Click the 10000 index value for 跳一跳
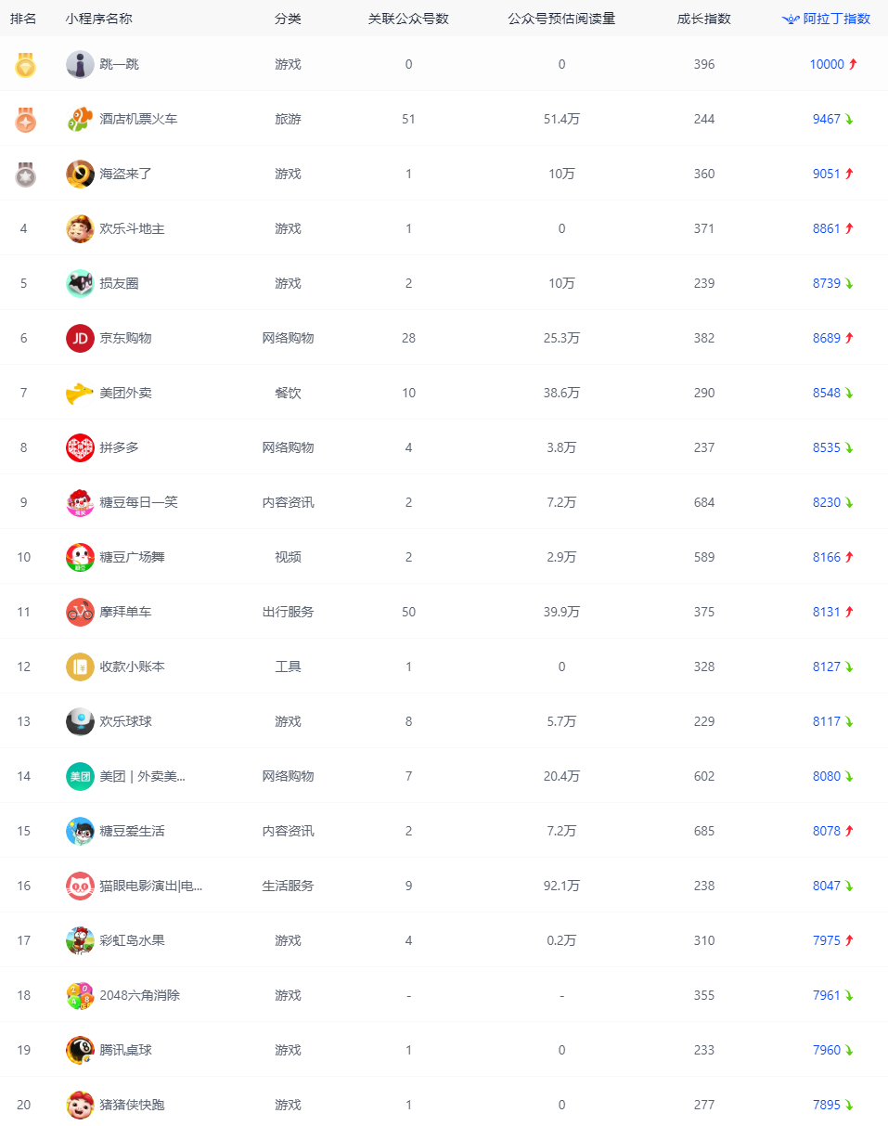888x1126 pixels. [x=827, y=64]
